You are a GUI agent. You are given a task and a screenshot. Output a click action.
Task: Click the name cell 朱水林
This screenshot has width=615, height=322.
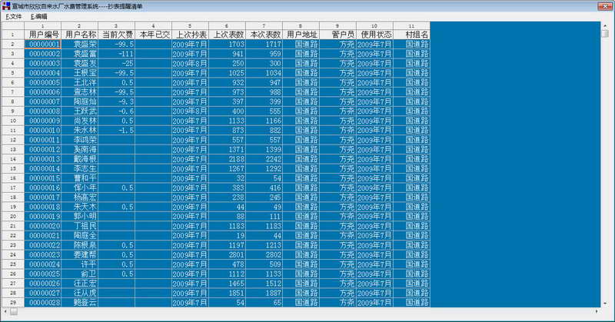click(x=80, y=130)
